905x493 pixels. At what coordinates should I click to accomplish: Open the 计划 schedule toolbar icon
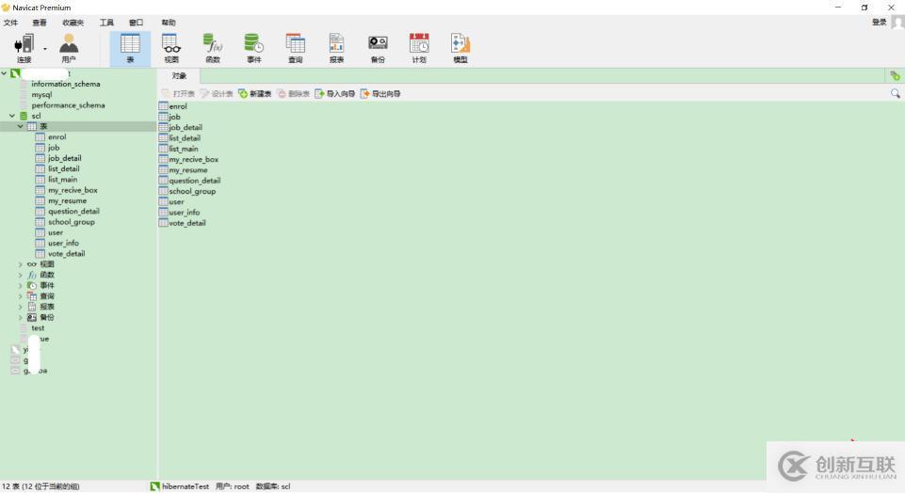coord(419,48)
